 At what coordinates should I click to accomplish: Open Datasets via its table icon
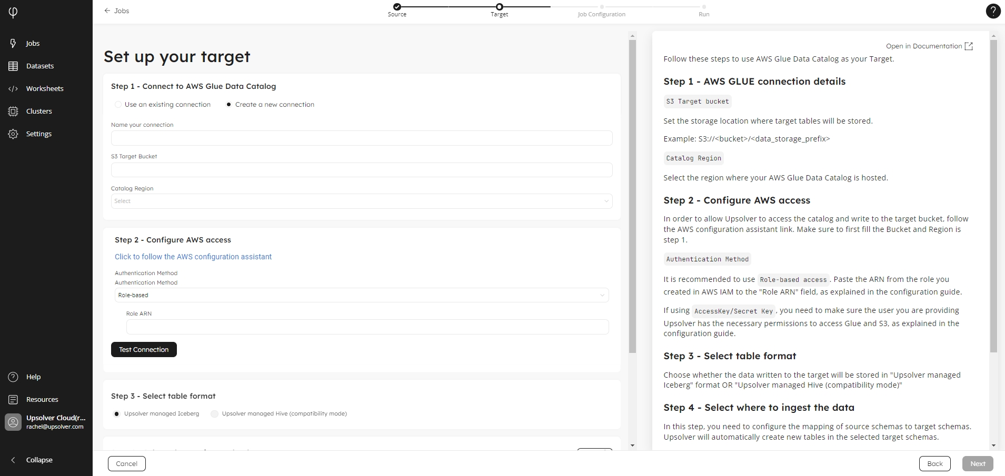pos(13,66)
